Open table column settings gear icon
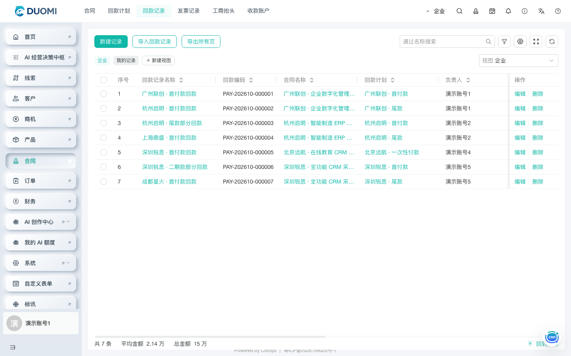 (x=520, y=42)
